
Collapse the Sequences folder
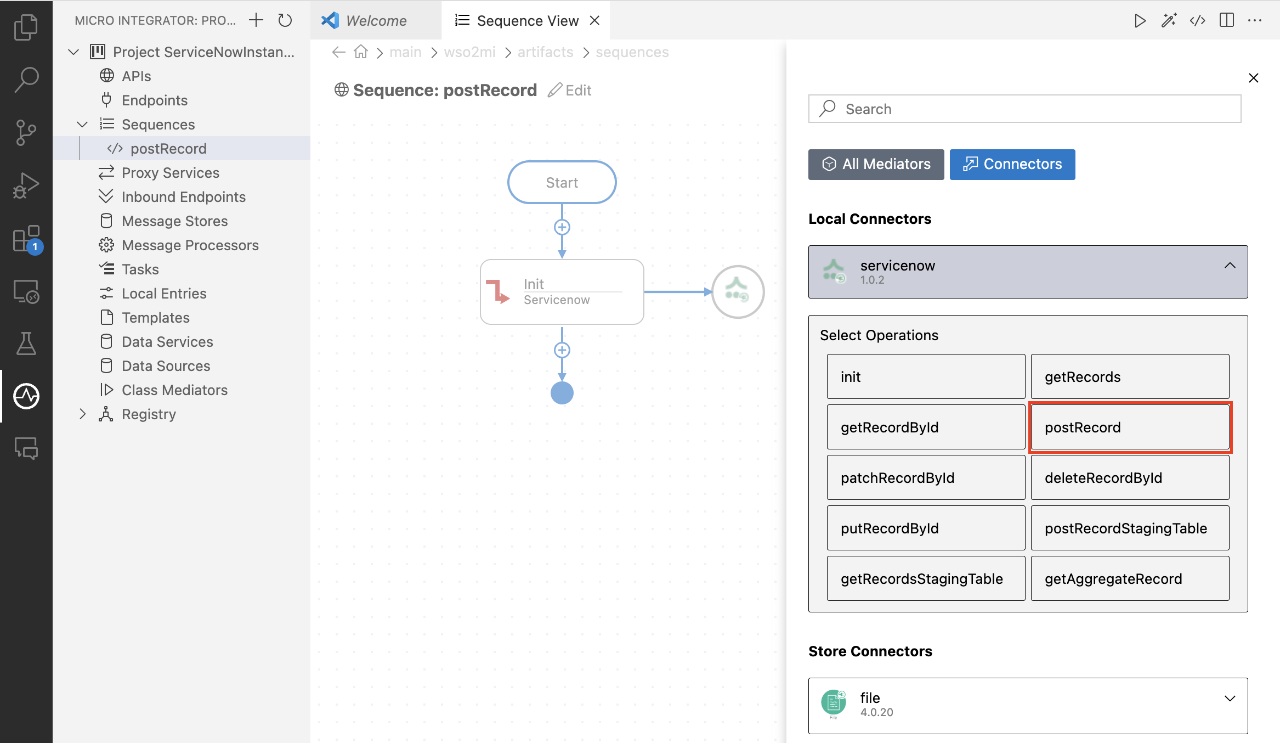click(82, 125)
